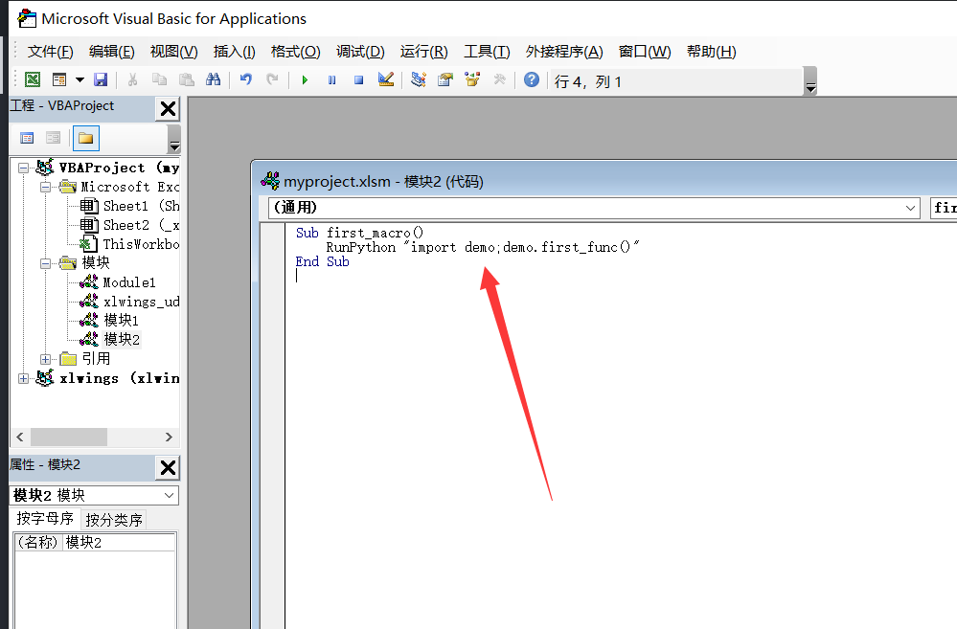Click the Undo arrow icon
The width and height of the screenshot is (957, 629).
[247, 79]
